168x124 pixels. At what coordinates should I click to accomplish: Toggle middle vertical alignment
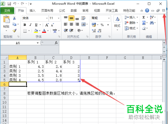(71, 18)
